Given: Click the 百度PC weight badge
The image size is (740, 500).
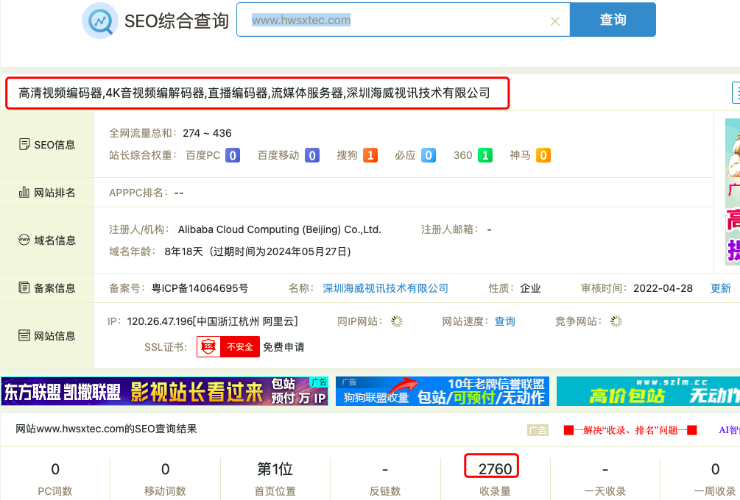Looking at the screenshot, I should (x=233, y=155).
